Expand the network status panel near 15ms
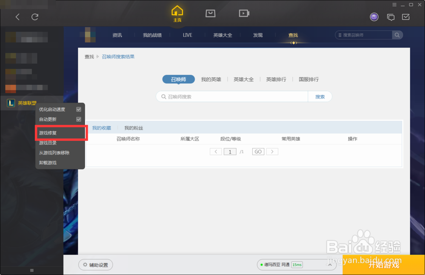425x275 pixels. [x=330, y=264]
